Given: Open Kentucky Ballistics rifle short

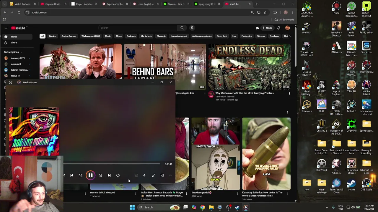Looking at the screenshot, I should (266, 154).
